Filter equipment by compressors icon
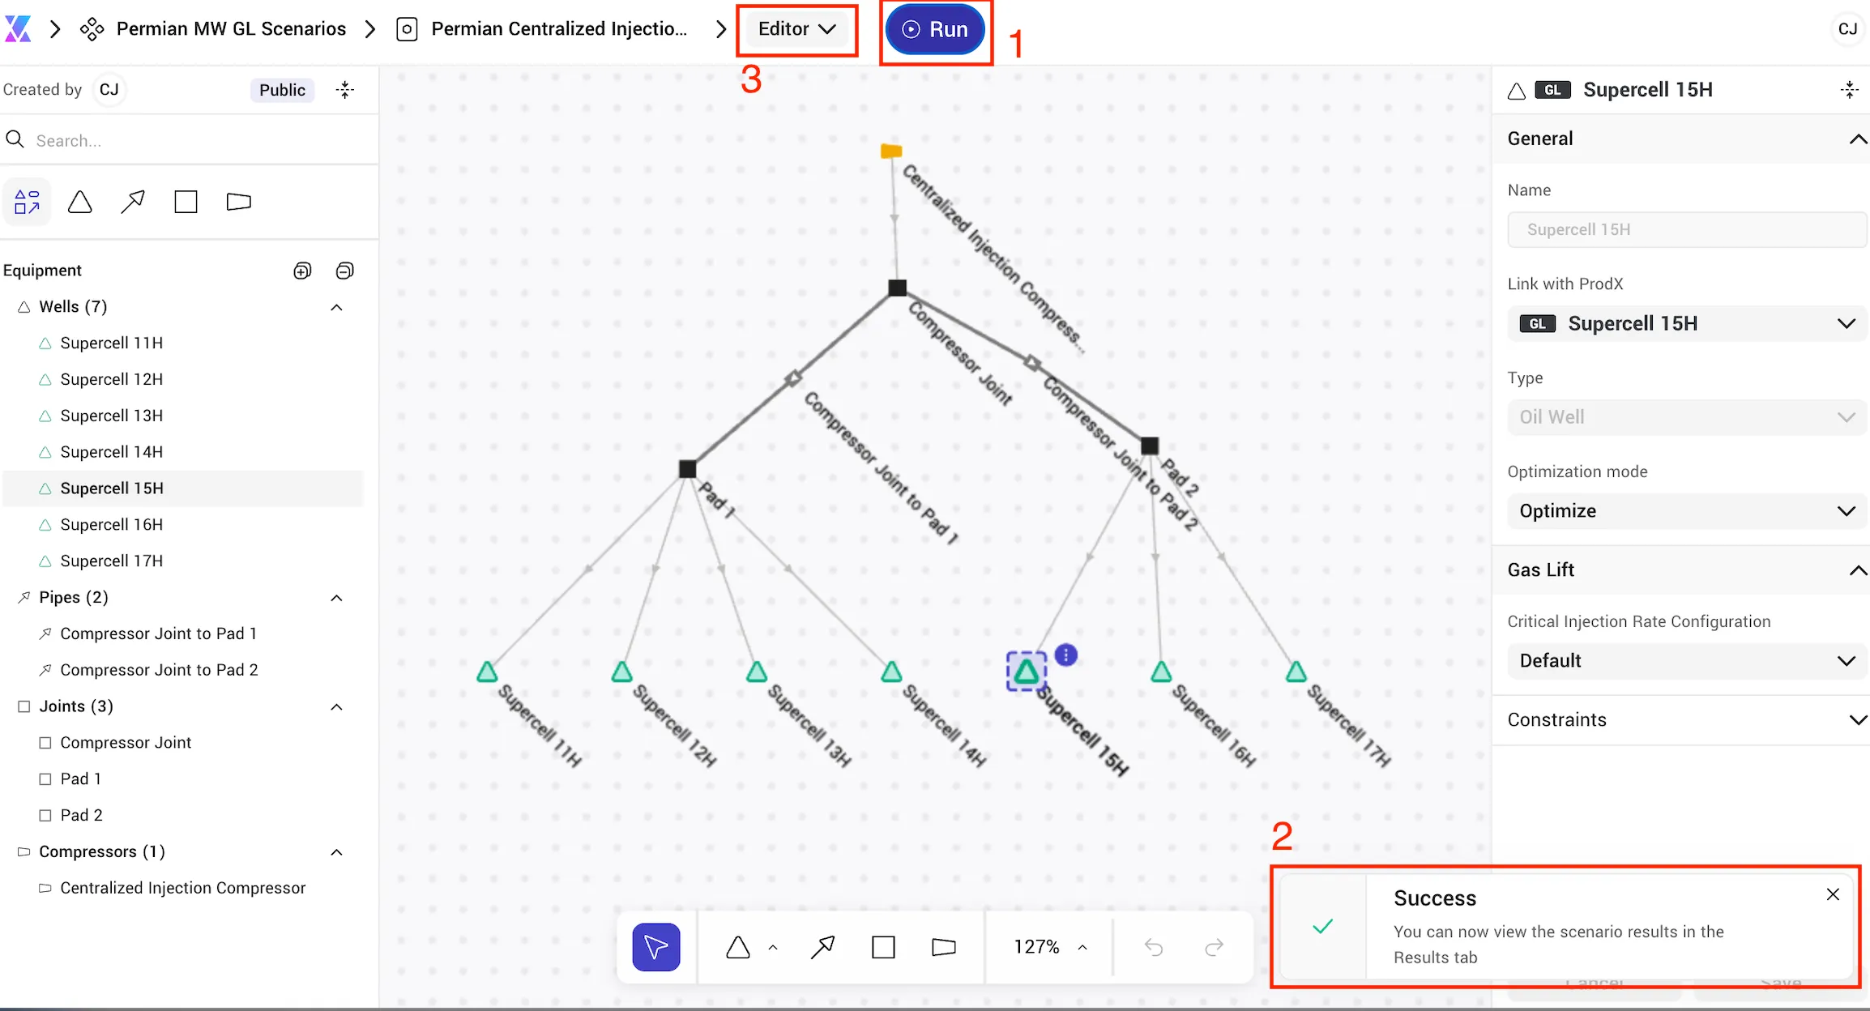Image resolution: width=1870 pixels, height=1011 pixels. (x=238, y=202)
